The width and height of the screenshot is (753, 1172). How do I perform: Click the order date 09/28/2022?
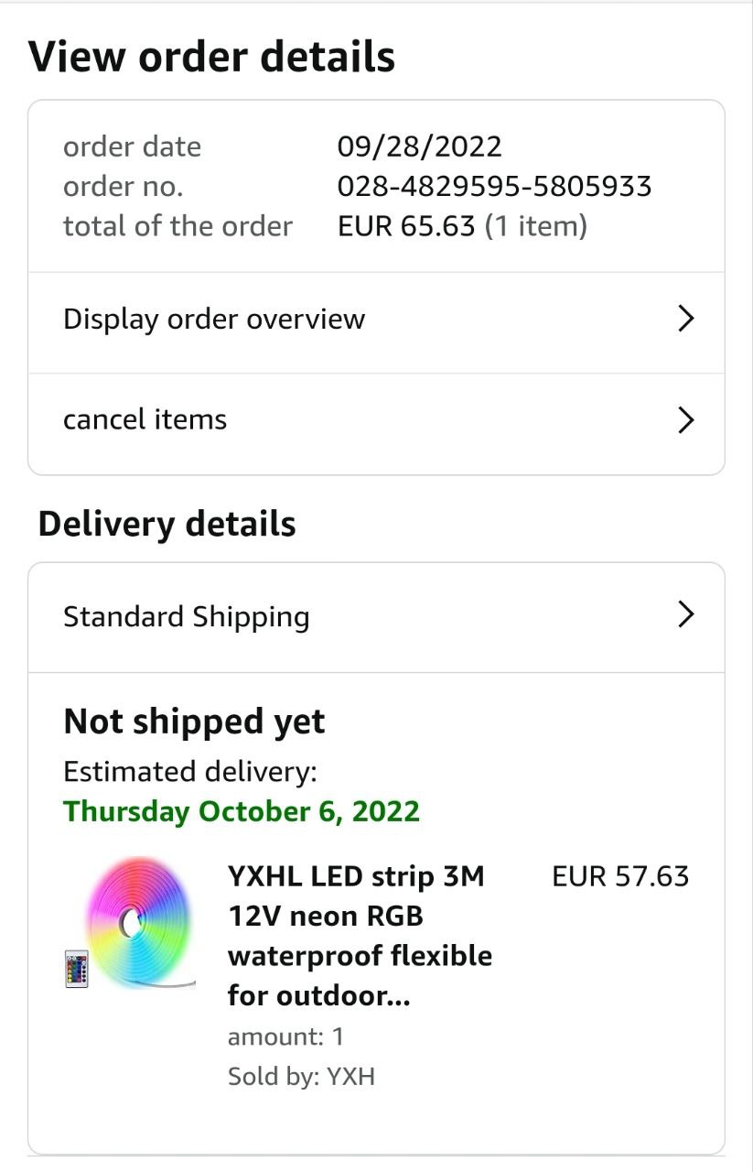(419, 146)
